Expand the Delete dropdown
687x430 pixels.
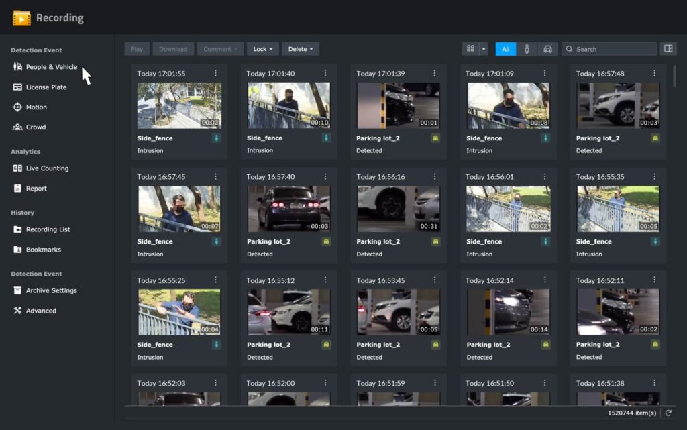pyautogui.click(x=300, y=49)
